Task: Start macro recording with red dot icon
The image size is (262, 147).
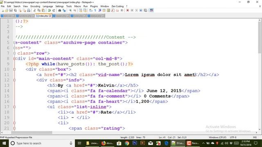Action: coord(127,10)
